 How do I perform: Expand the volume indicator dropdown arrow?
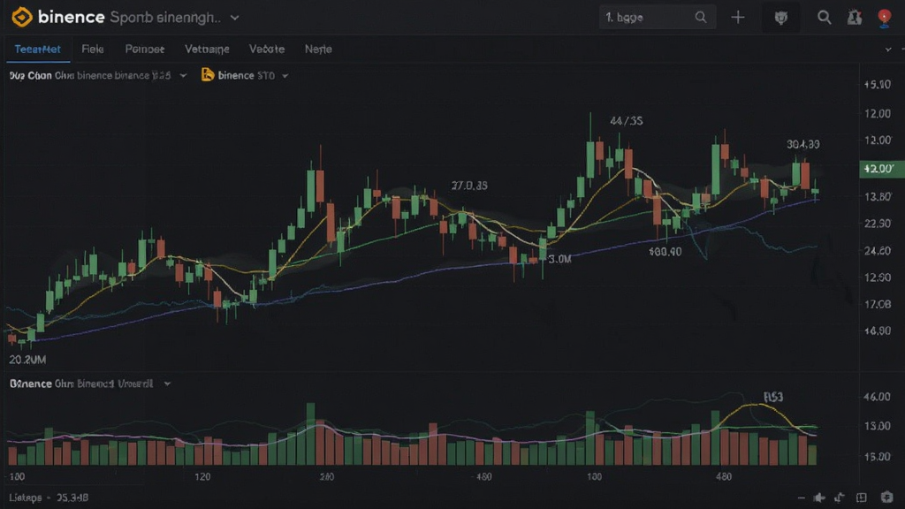coord(167,384)
